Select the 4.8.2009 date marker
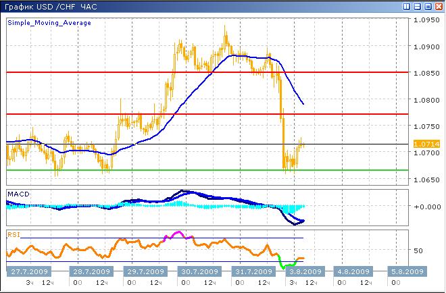446x293 pixels. coord(353,271)
